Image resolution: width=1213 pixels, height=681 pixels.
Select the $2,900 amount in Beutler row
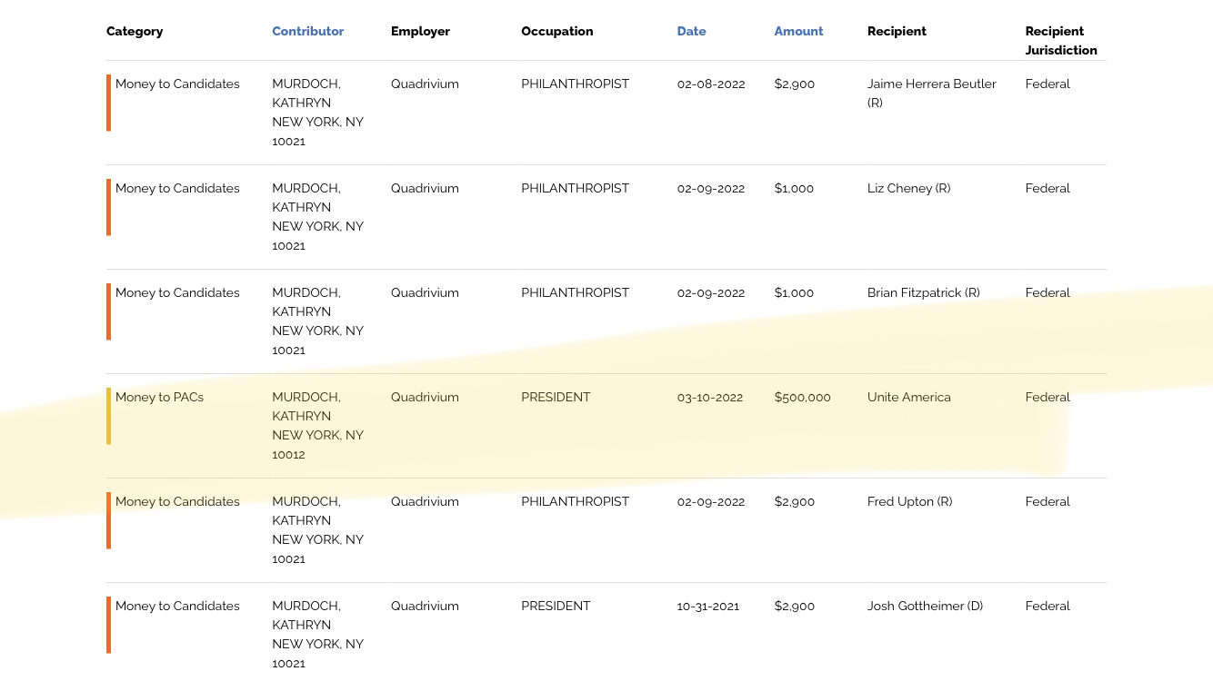click(794, 84)
